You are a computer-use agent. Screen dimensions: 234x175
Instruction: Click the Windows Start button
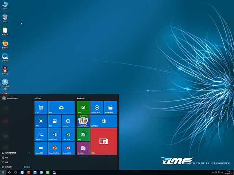tap(3, 172)
